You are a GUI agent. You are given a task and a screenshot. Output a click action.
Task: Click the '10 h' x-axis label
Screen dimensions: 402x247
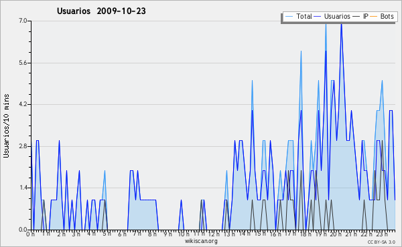pyautogui.click(x=184, y=234)
